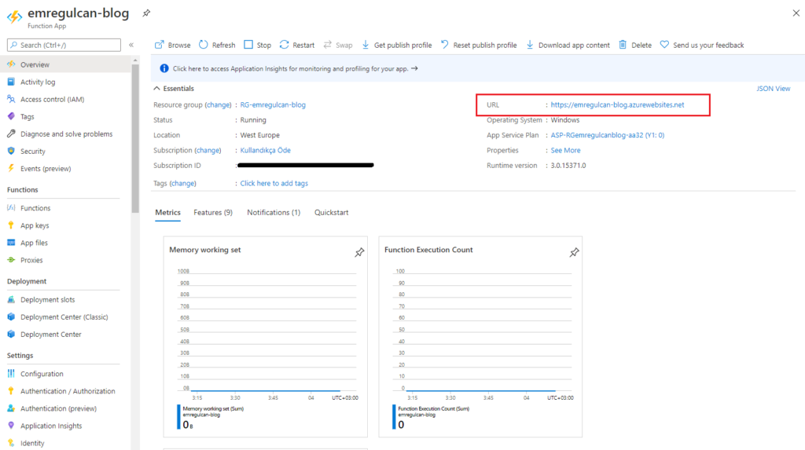Click the Get publish profile download icon
Image resolution: width=805 pixels, height=450 pixels.
tap(366, 45)
